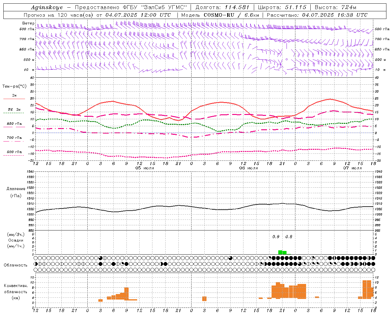The width and height of the screenshot is (391, 313).
Task: Click the "Облачность" cloud cover label
Action: click(16, 265)
